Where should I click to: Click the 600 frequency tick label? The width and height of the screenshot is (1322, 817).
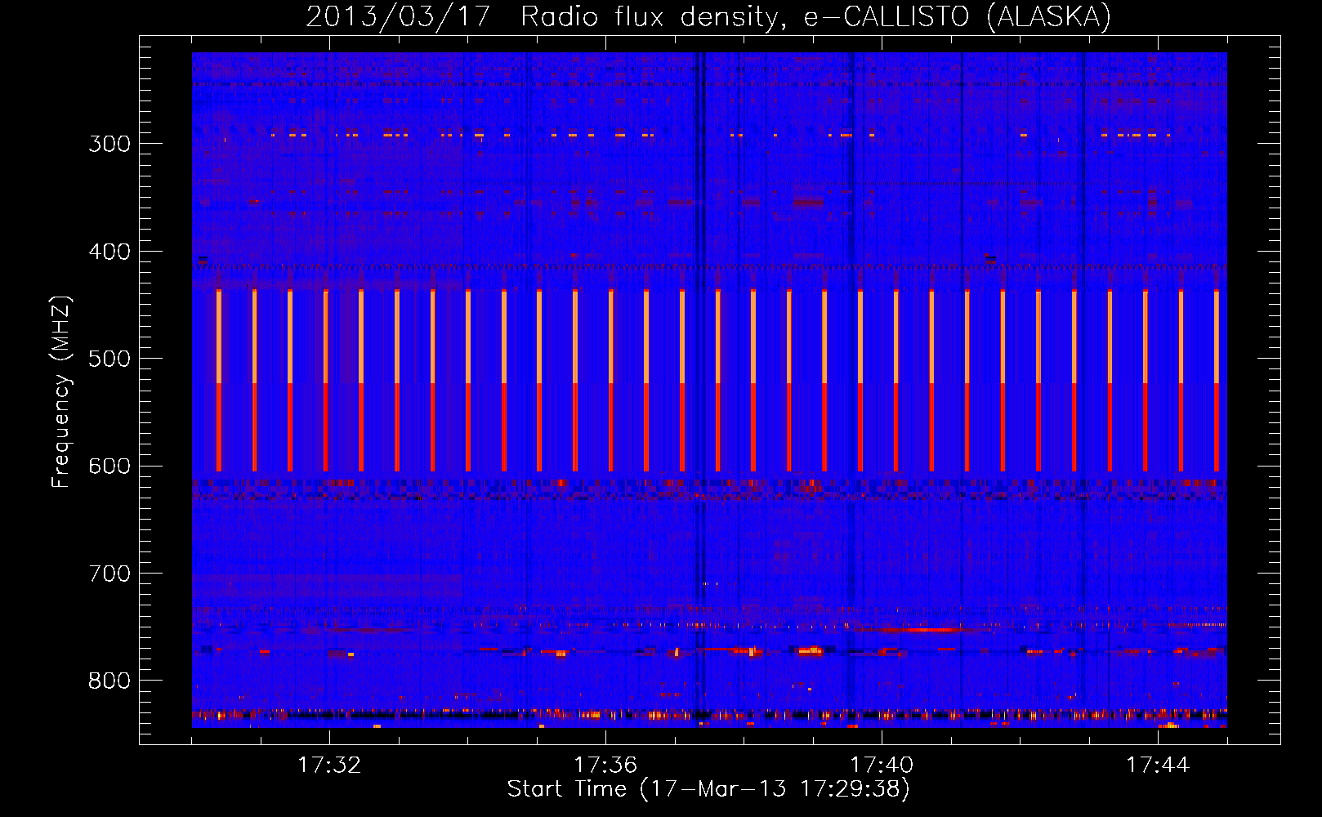point(109,467)
